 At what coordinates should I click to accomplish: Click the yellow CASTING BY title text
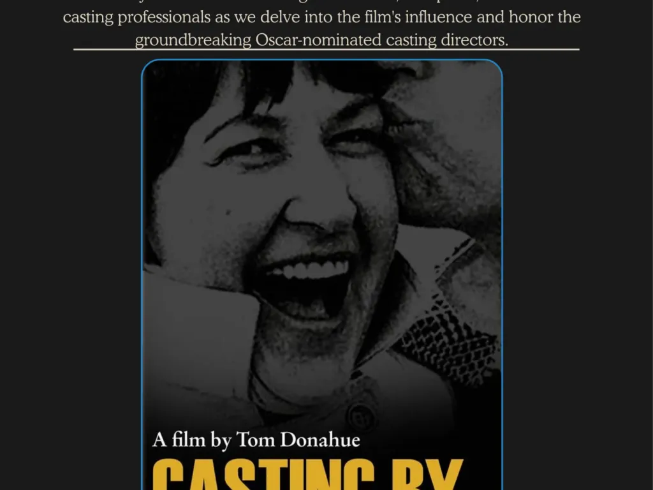pos(308,475)
